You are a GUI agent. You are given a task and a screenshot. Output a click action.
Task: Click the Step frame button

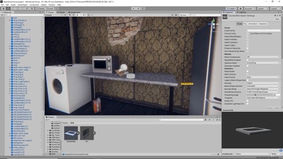point(143,8)
